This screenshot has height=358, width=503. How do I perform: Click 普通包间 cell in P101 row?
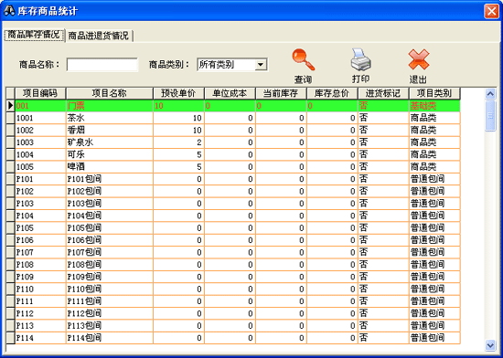click(434, 179)
